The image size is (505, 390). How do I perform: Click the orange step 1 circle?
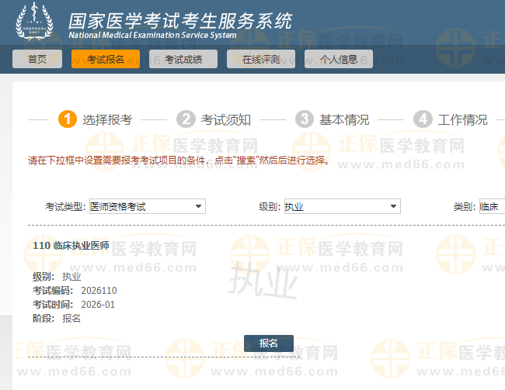[x=68, y=119]
